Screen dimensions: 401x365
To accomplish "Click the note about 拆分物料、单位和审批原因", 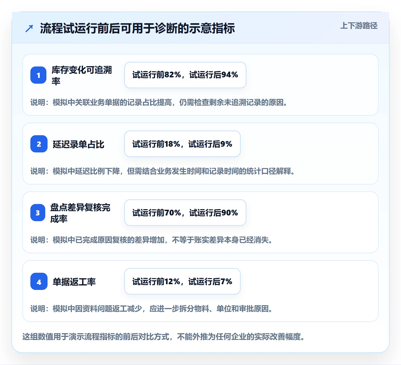I will [152, 309].
